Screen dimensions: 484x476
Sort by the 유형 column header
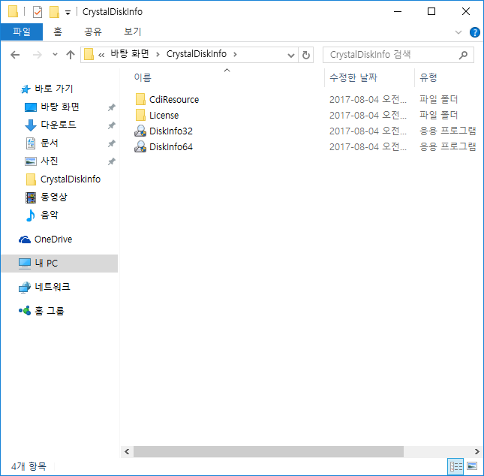pos(428,77)
